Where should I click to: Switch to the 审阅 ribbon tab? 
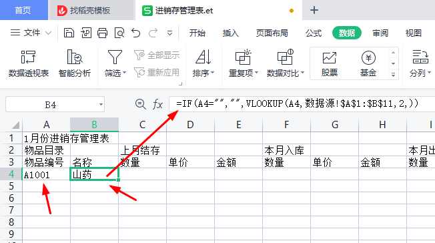point(380,33)
